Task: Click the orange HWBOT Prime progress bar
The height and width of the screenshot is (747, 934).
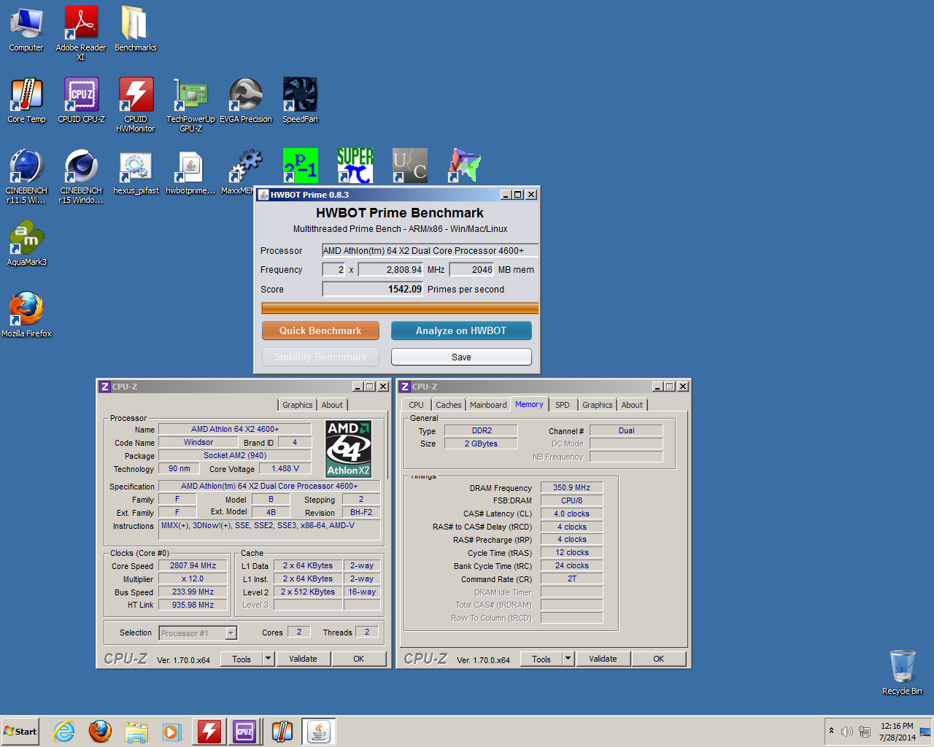Action: (x=400, y=309)
